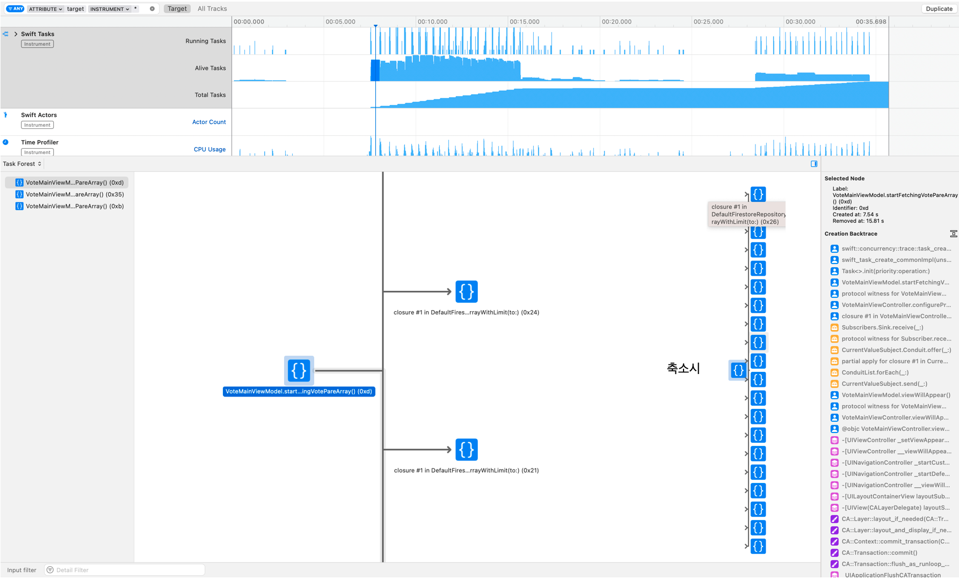Screen dimensions: 959x579
Task: Click the icon beside Task<>.init(priority:operation:)
Action: 834,271
